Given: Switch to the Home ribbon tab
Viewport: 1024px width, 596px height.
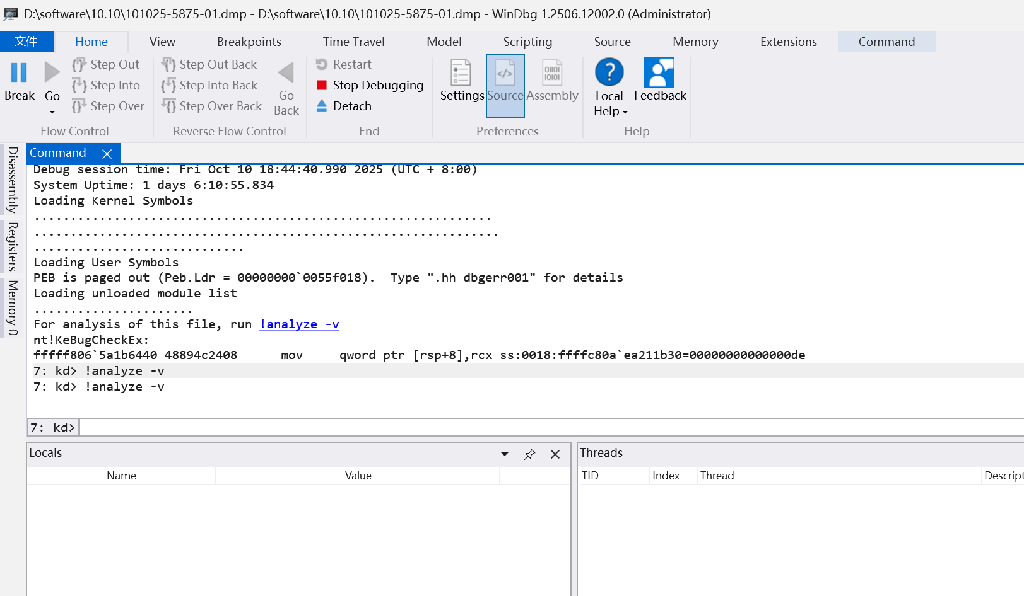Looking at the screenshot, I should click(x=91, y=42).
